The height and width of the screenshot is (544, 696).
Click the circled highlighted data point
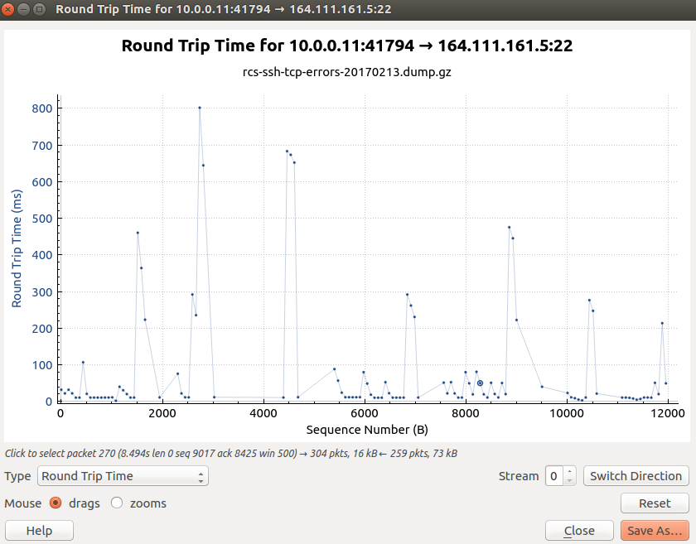(x=480, y=383)
